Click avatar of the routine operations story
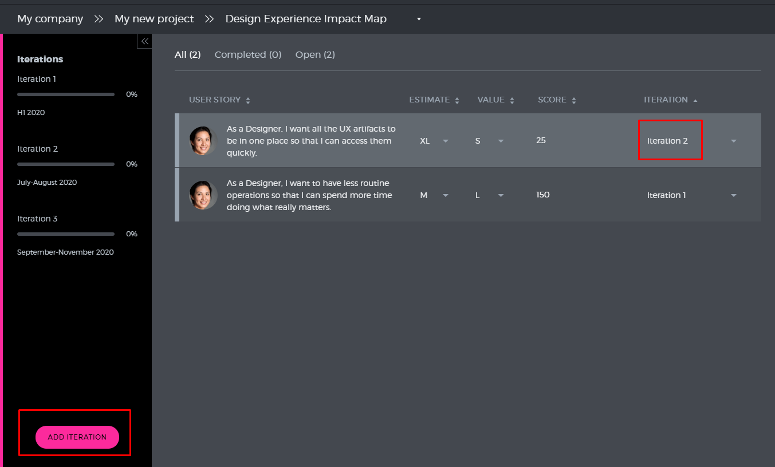 203,195
